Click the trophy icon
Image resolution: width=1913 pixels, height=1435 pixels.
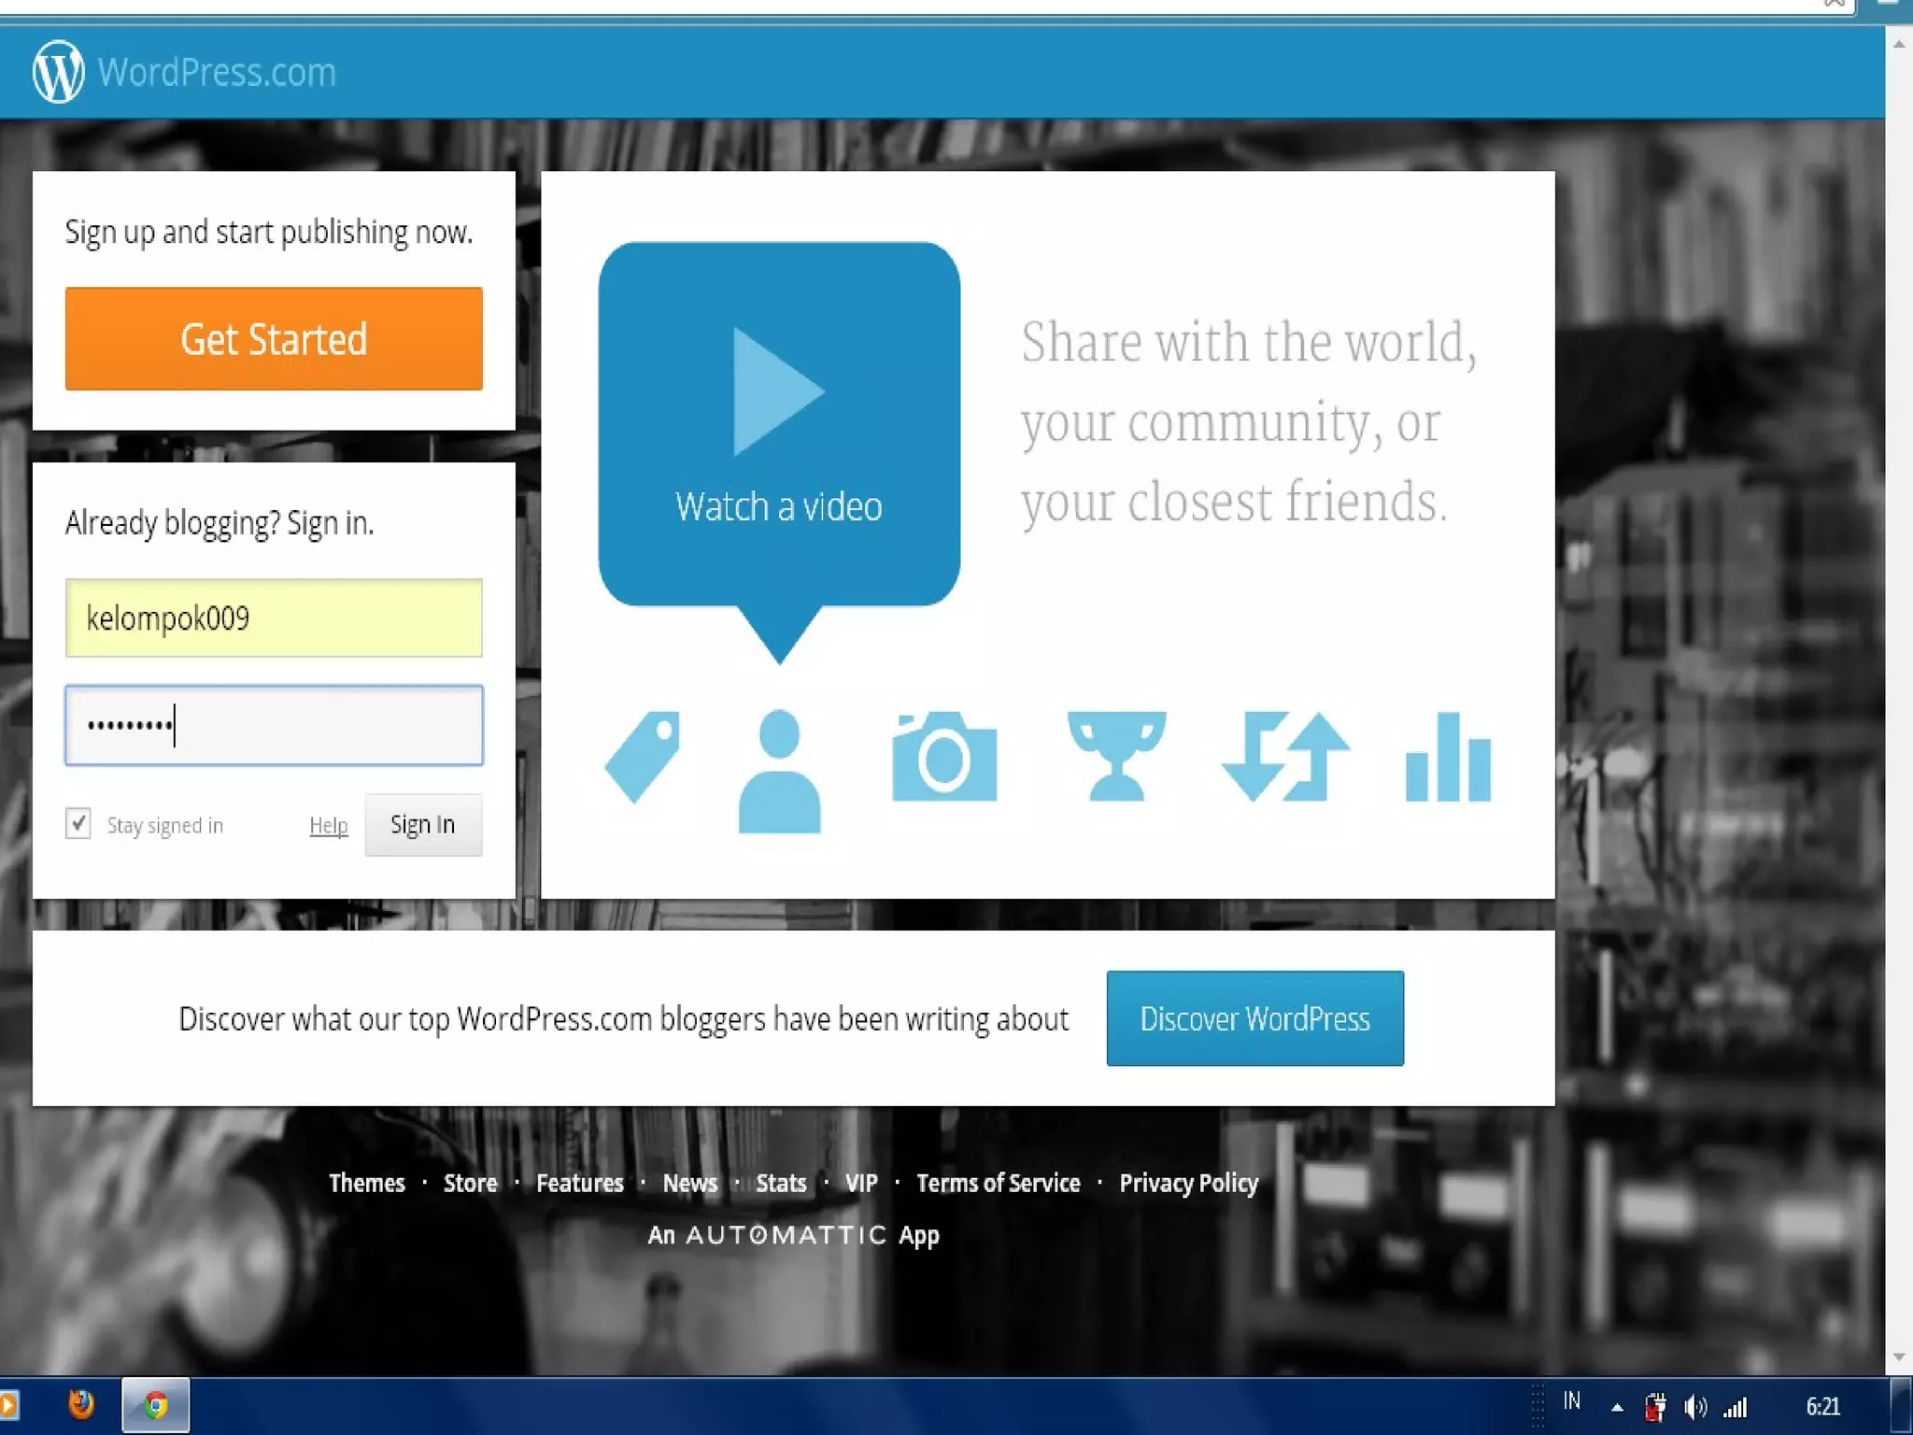[x=1116, y=757]
